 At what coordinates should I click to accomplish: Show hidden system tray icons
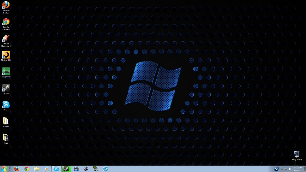coord(282,169)
